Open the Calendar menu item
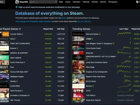 coord(86,2)
